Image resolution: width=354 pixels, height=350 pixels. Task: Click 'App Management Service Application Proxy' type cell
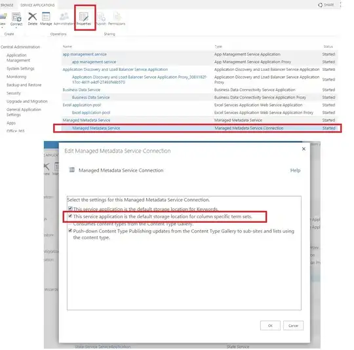tap(252, 62)
